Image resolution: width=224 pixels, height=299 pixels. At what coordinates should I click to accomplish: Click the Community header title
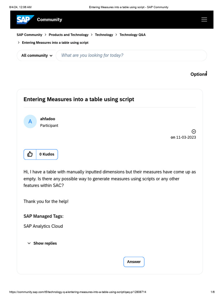click(50, 20)
